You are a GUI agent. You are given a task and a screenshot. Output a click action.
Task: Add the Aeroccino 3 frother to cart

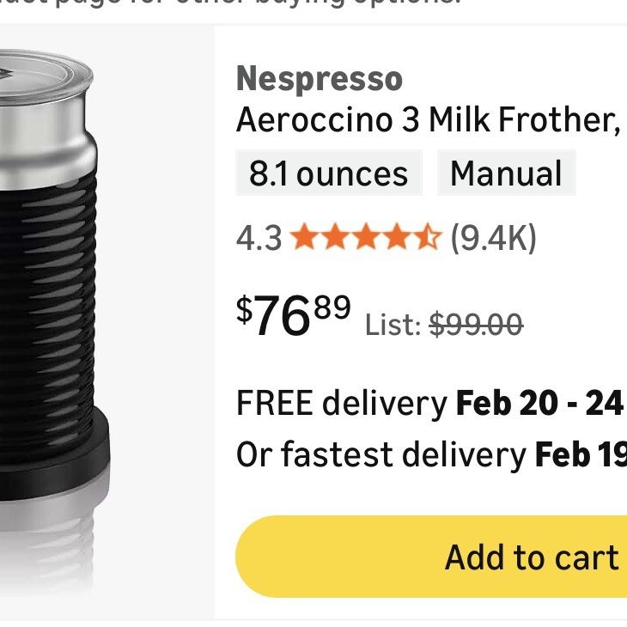[x=431, y=557]
